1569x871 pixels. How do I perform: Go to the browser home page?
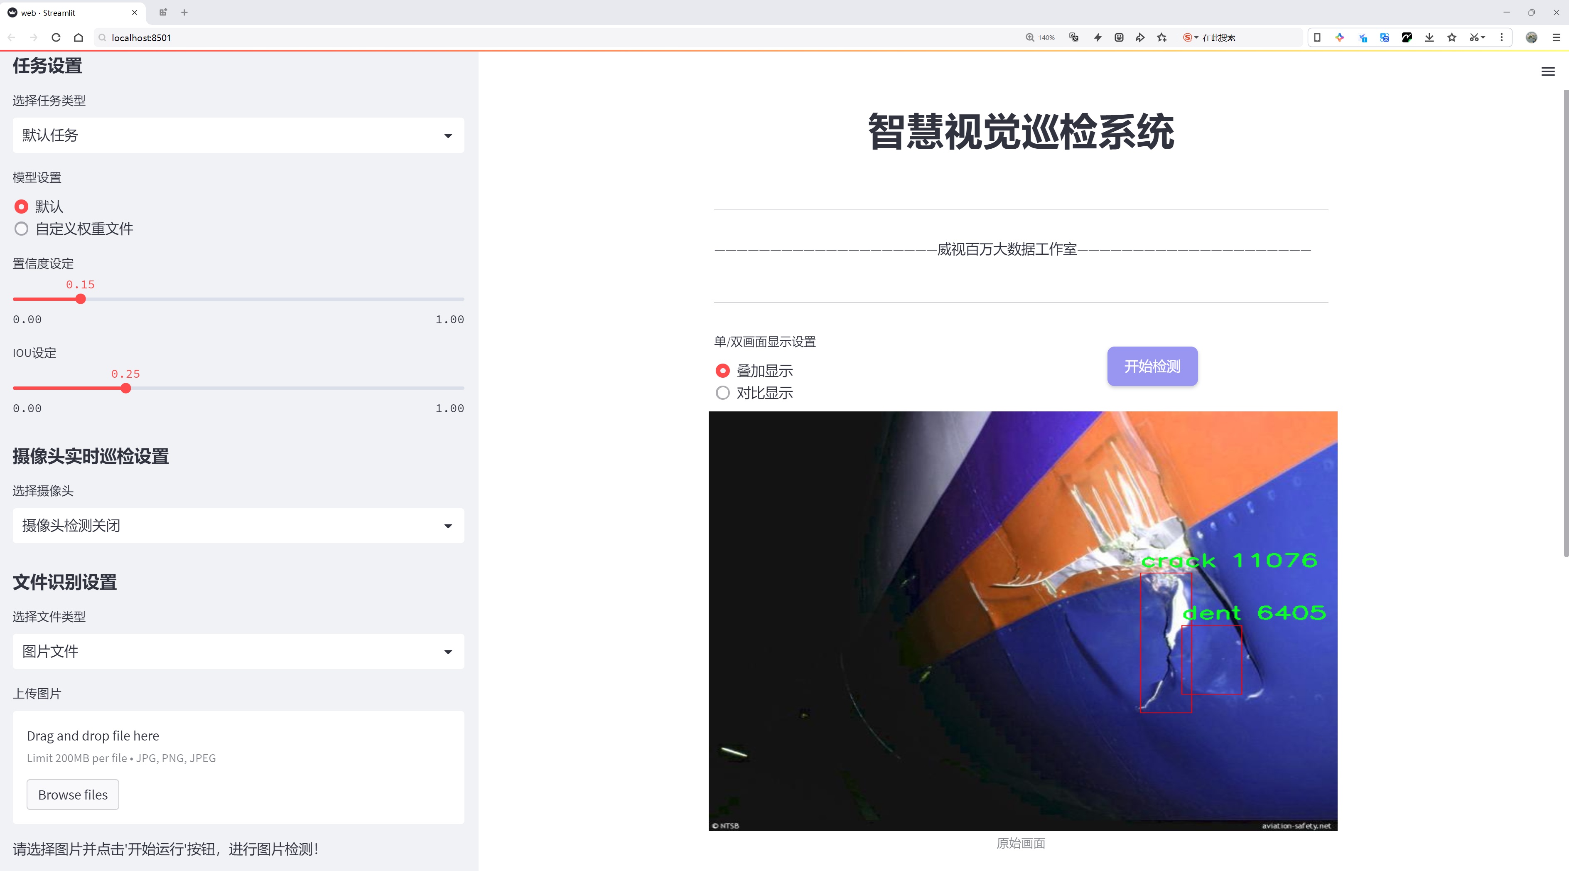pos(79,37)
